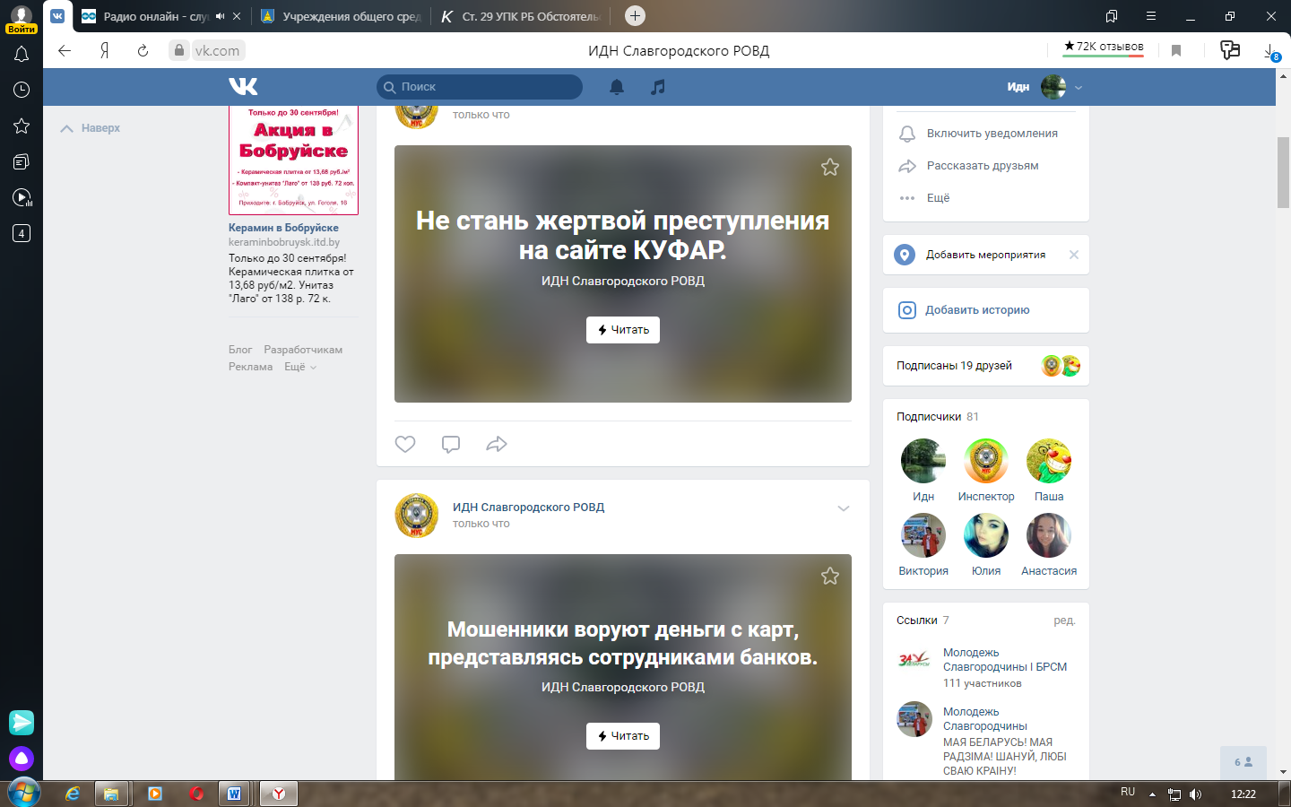Go back with the browser arrow

[x=65, y=50]
